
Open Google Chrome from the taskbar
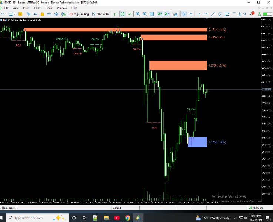pos(127,218)
